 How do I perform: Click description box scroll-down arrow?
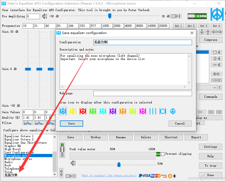click(189, 82)
